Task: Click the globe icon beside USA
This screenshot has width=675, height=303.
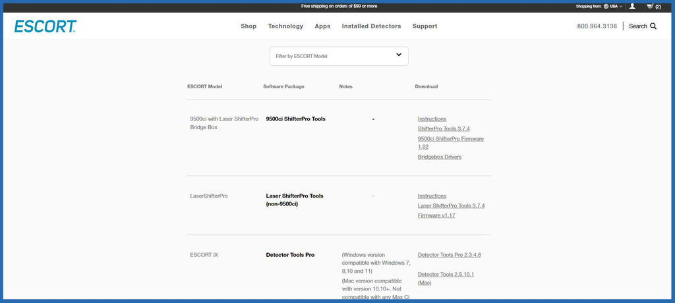Action: coord(606,6)
